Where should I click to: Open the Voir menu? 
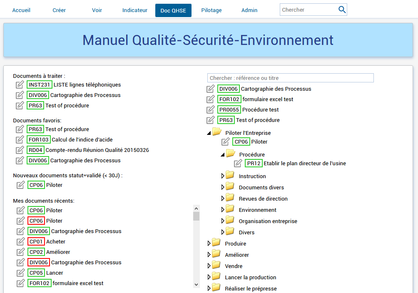coord(97,10)
